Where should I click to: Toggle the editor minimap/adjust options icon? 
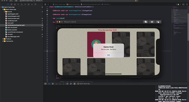click(183, 4)
